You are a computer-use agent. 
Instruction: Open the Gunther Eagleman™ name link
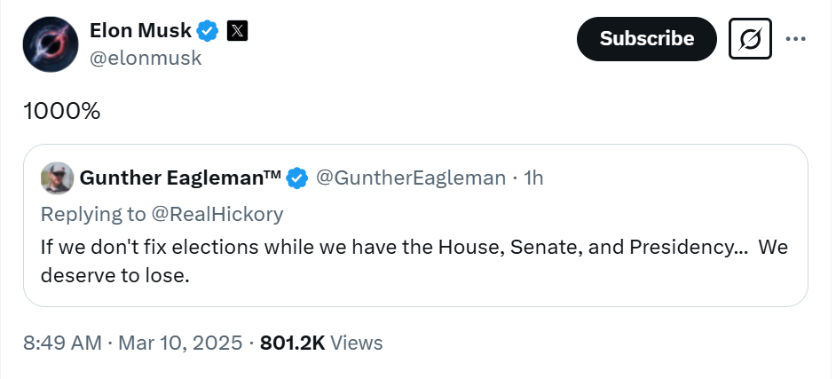(180, 178)
